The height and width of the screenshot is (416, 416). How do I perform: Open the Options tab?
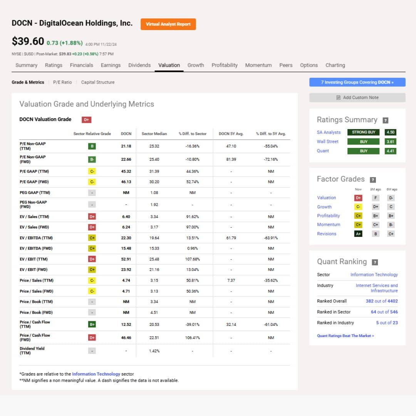click(x=309, y=65)
